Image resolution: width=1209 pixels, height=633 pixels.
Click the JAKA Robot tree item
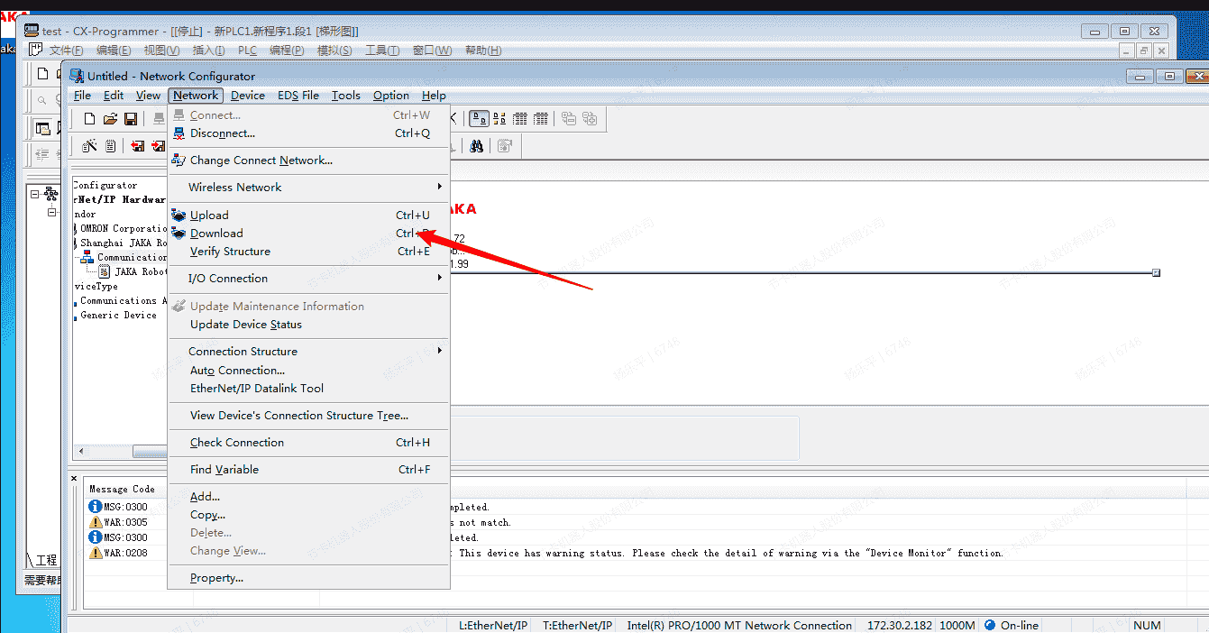[x=140, y=271]
